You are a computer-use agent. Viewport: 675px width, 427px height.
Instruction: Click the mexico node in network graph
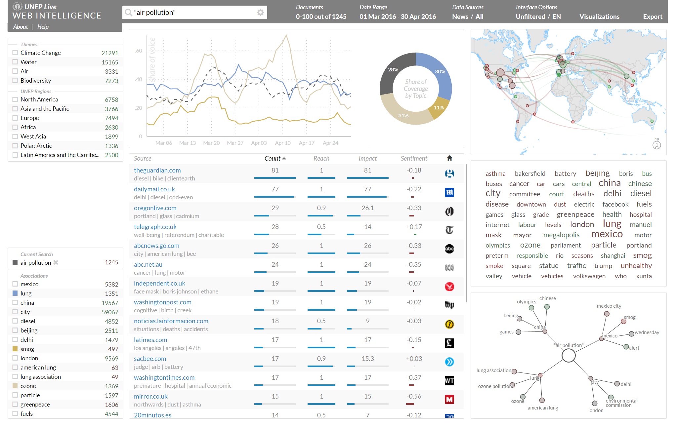pyautogui.click(x=602, y=338)
